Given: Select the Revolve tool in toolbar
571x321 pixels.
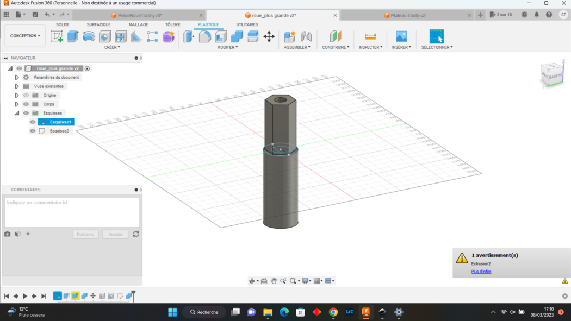Looking at the screenshot, I should click(x=89, y=36).
